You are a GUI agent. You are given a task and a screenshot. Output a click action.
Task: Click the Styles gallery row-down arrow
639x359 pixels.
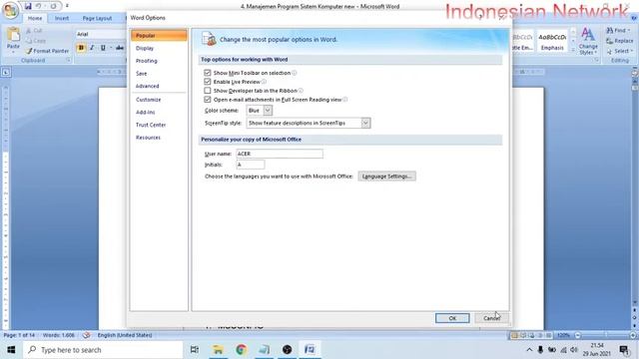coord(573,41)
